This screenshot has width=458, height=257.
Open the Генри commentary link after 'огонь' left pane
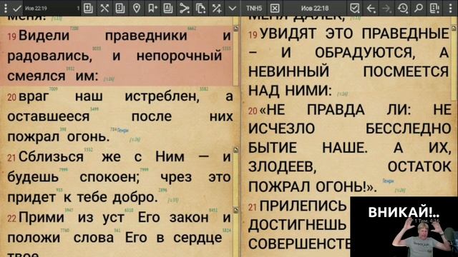[122, 130]
